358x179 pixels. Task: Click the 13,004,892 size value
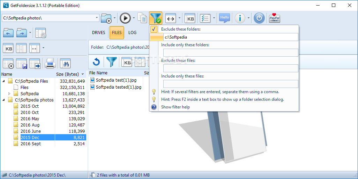coord(74,106)
